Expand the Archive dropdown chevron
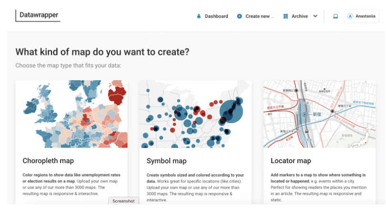Screen dimensions: 386x210 point(315,16)
